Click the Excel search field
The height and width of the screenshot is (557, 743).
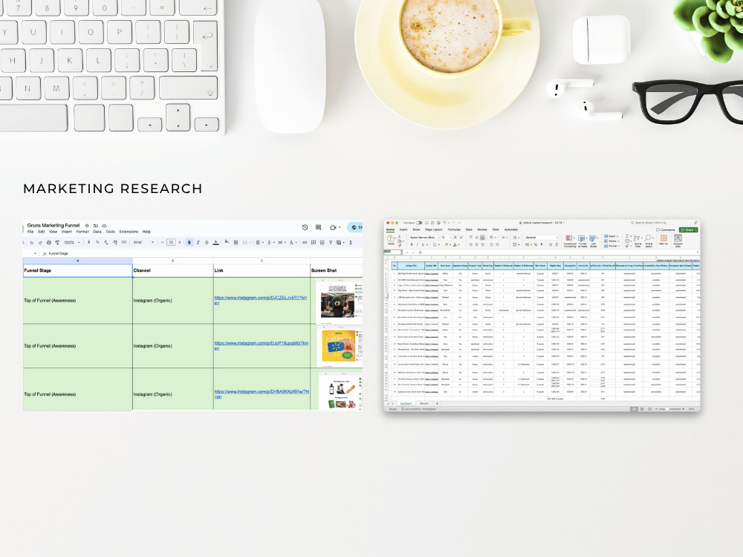(x=648, y=223)
